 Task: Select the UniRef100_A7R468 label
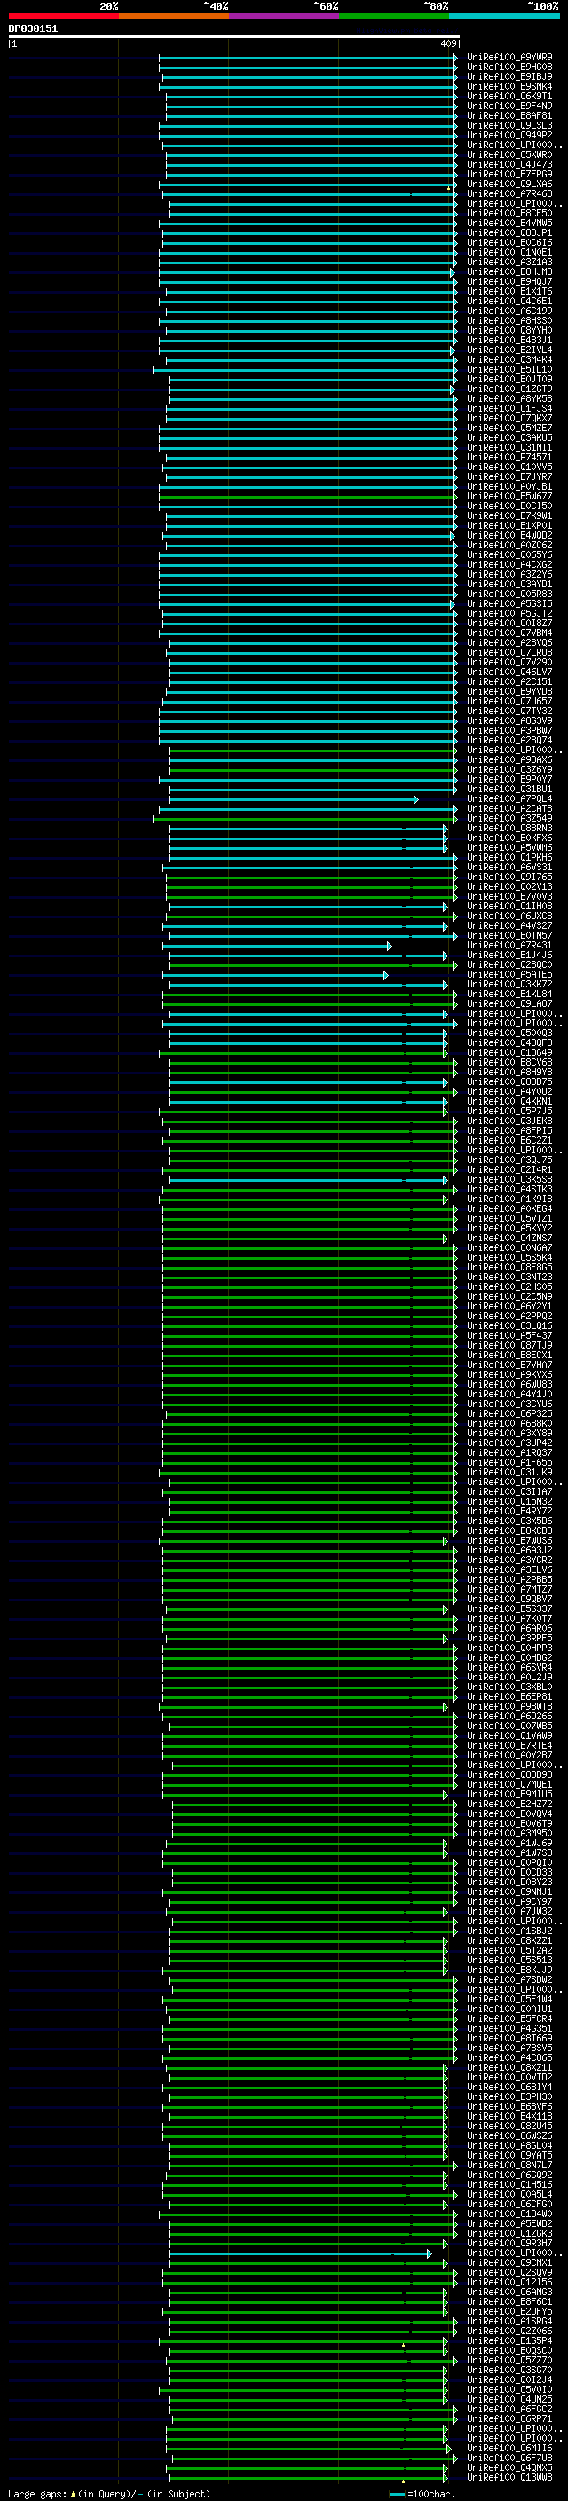click(x=509, y=194)
